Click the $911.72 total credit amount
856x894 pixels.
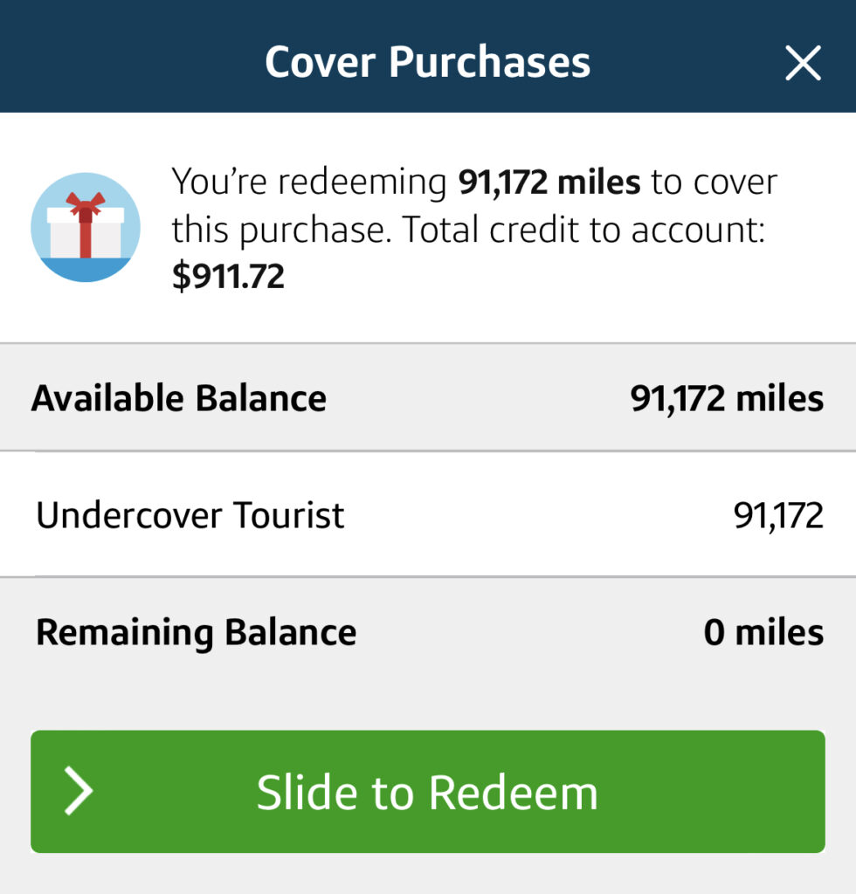(x=228, y=277)
